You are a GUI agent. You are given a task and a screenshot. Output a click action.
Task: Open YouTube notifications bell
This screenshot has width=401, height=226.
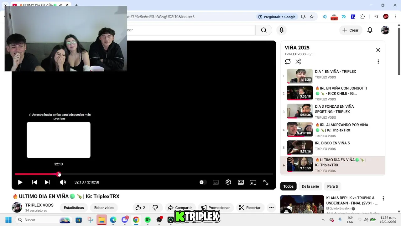pyautogui.click(x=370, y=30)
